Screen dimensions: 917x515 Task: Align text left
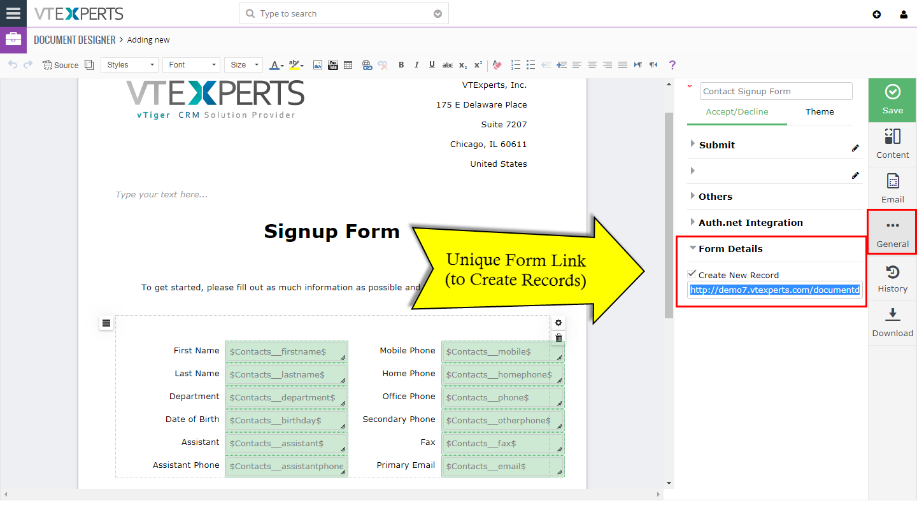577,65
